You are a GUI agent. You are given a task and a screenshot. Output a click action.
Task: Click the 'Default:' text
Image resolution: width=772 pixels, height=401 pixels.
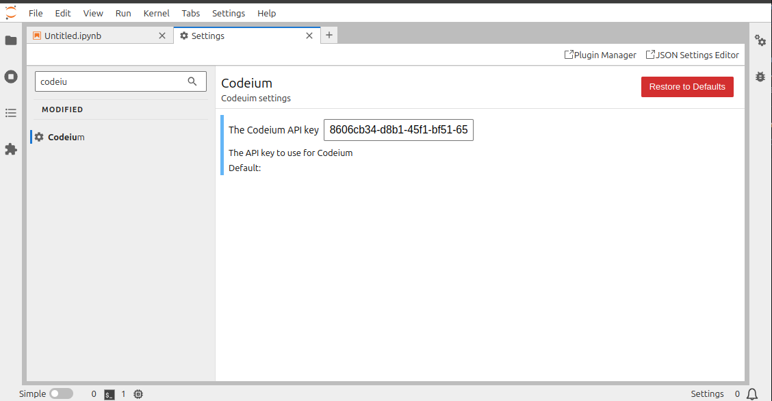[x=245, y=168]
